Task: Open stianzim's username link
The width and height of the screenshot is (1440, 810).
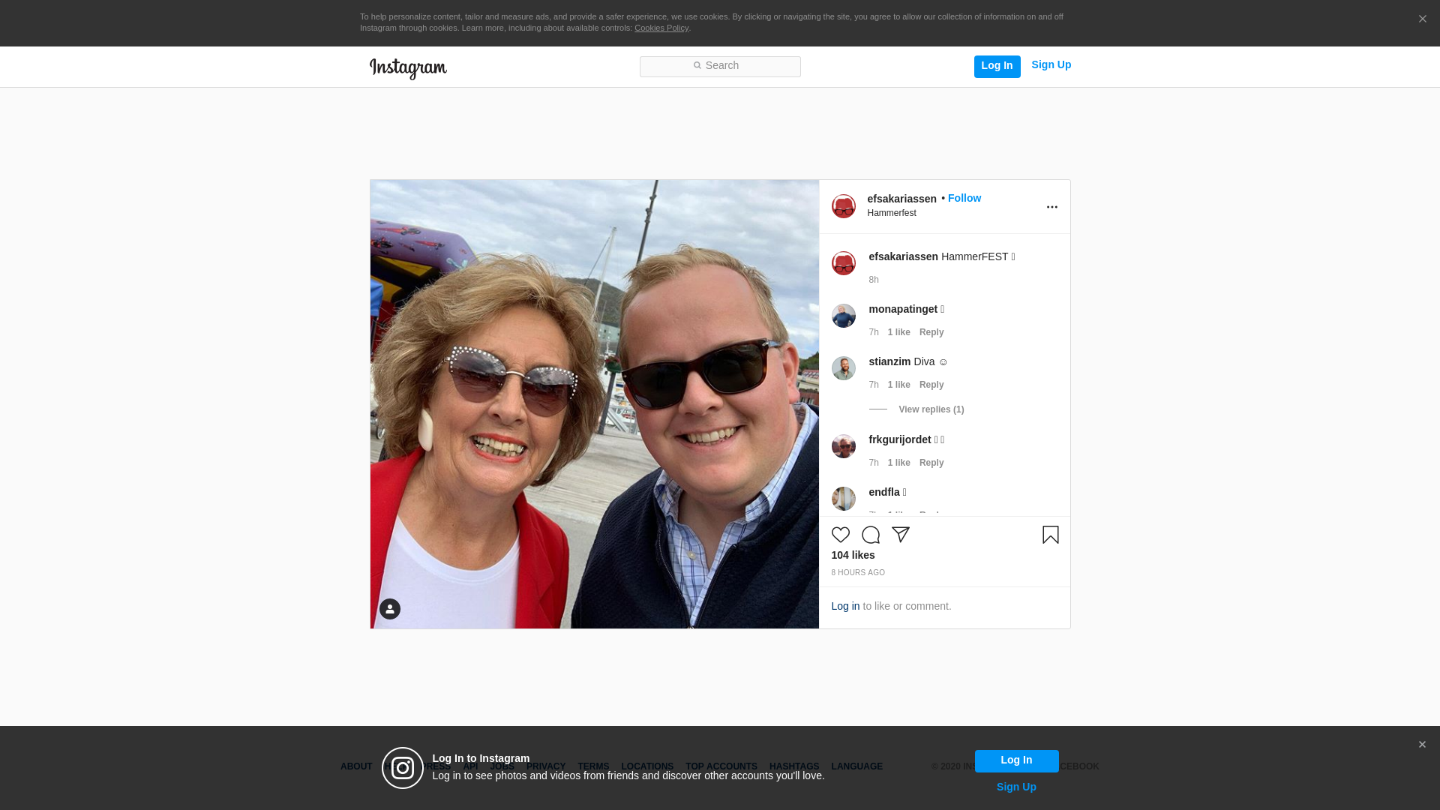Action: pyautogui.click(x=889, y=361)
